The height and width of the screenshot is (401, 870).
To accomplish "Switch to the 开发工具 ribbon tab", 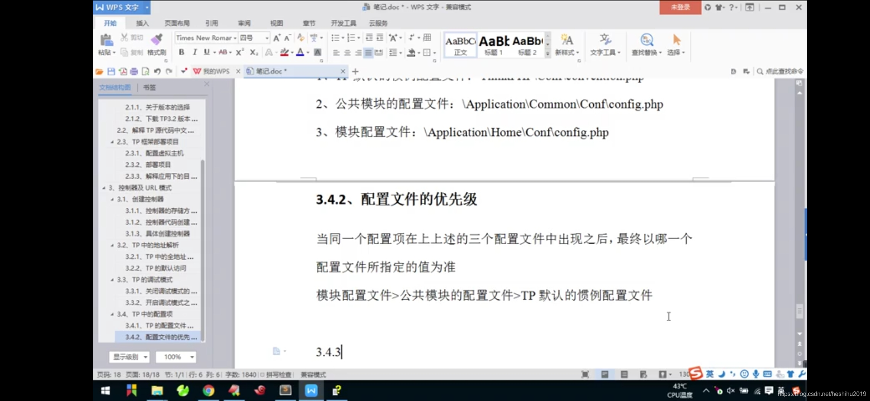I will [x=344, y=23].
